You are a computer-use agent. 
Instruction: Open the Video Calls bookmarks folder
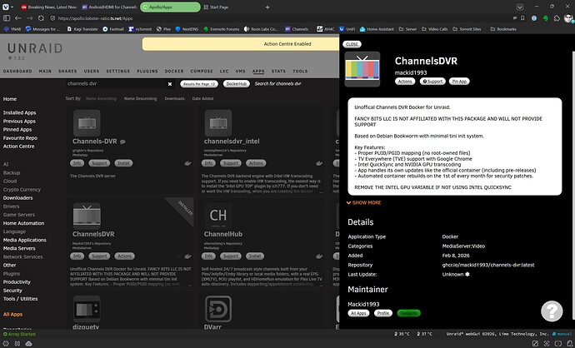click(x=435, y=29)
